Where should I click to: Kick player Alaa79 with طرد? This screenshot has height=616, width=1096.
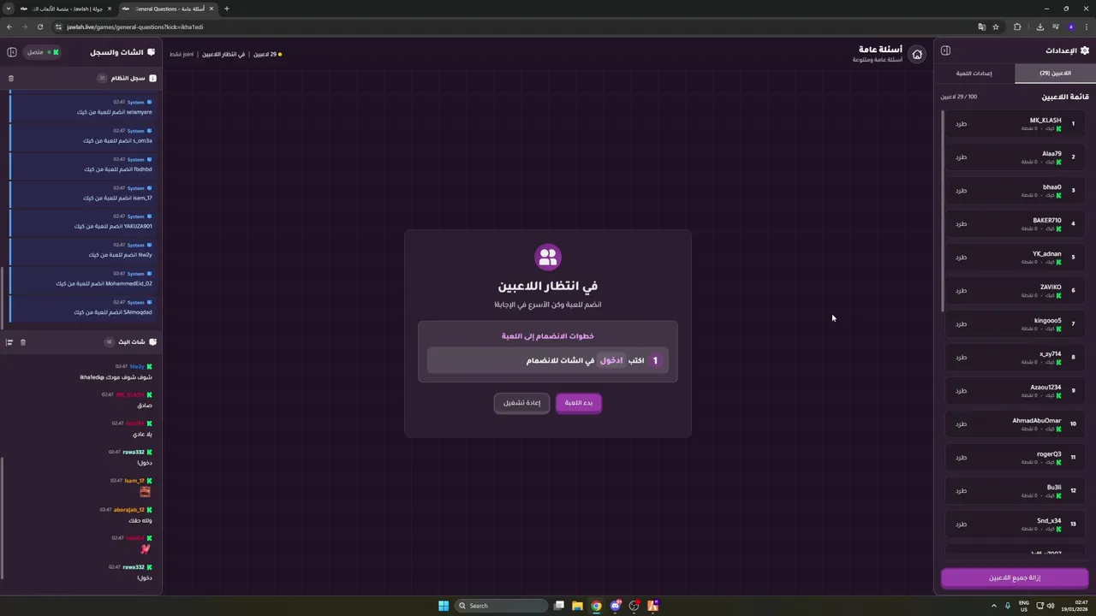961,157
